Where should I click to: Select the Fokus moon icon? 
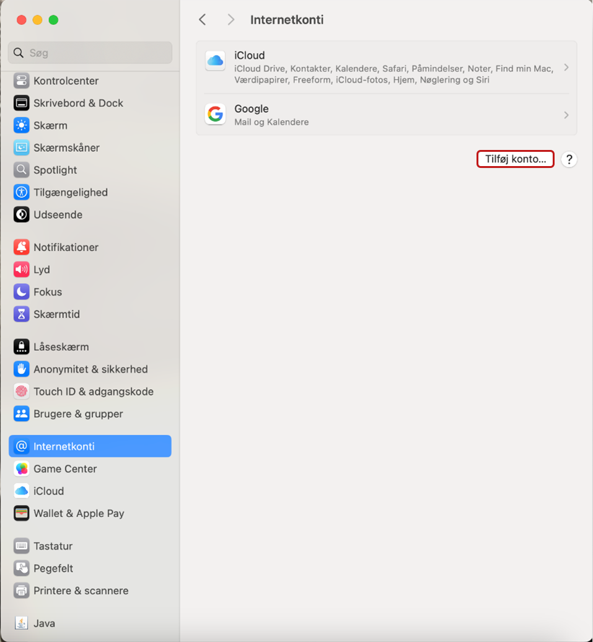click(21, 292)
